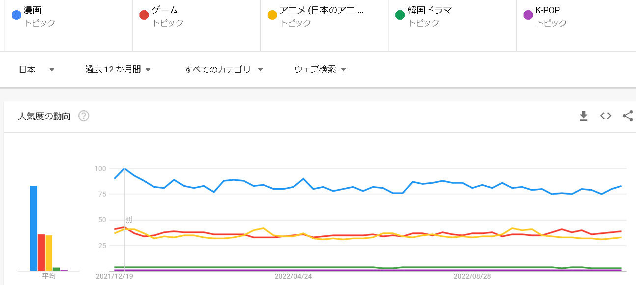Click the red dot for ゲーム
This screenshot has width=636, height=285.
coord(144,15)
